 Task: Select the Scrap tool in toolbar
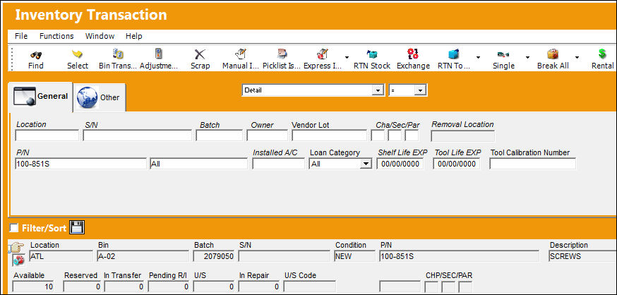click(x=200, y=54)
